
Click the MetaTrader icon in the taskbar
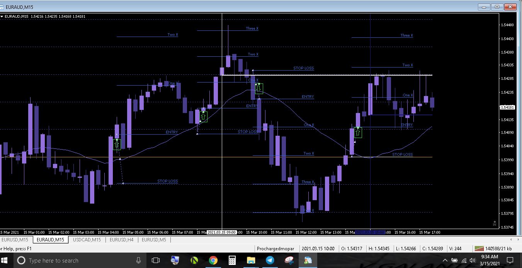click(308, 260)
